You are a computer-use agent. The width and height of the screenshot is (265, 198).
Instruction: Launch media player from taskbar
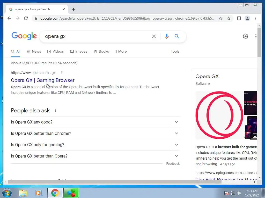click(39, 193)
